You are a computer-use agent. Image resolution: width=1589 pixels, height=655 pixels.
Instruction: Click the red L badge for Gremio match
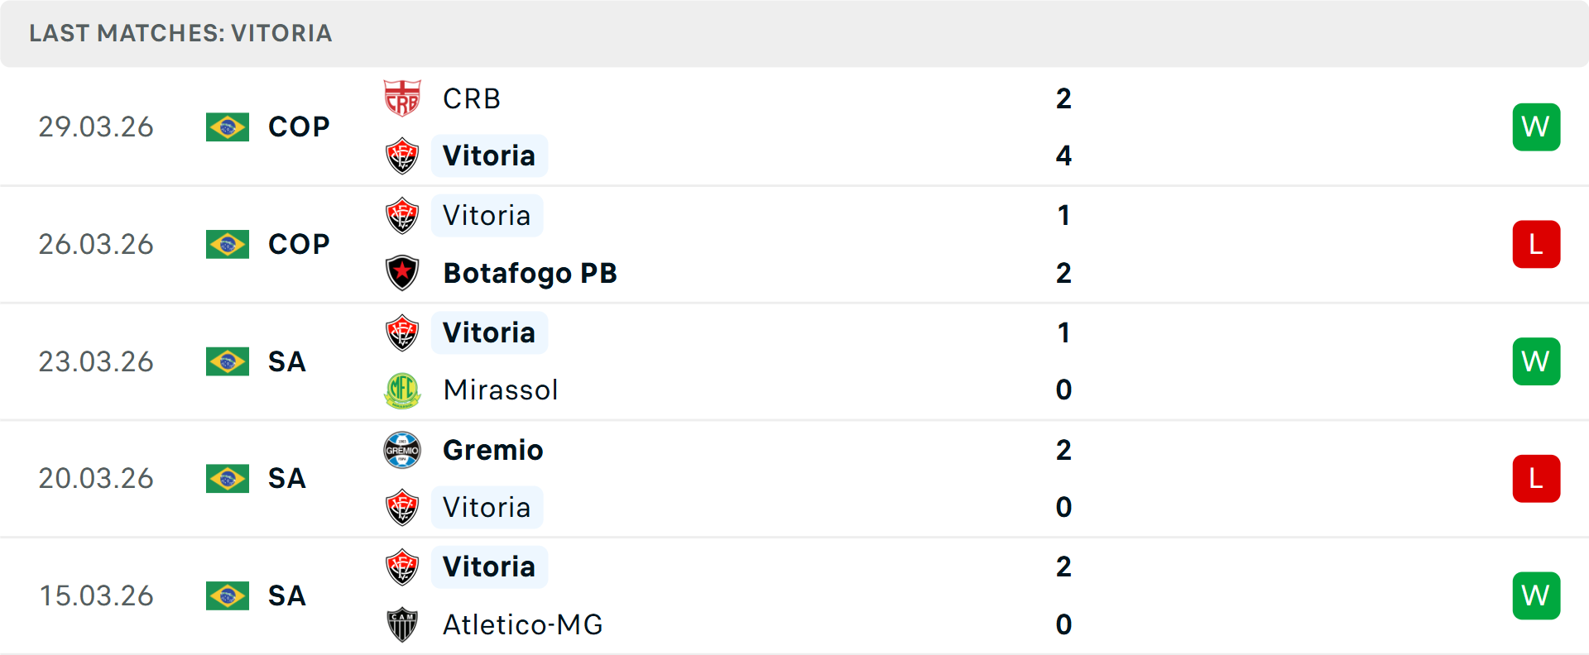tap(1536, 479)
